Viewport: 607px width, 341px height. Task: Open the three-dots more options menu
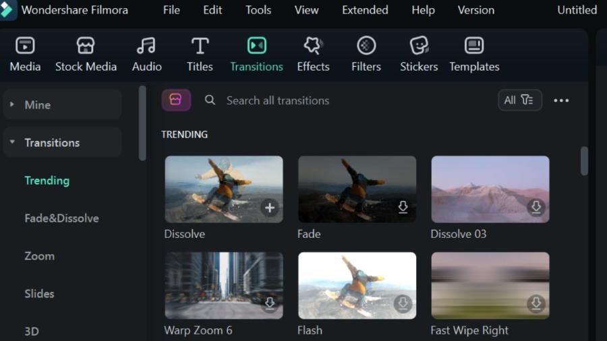tap(561, 100)
